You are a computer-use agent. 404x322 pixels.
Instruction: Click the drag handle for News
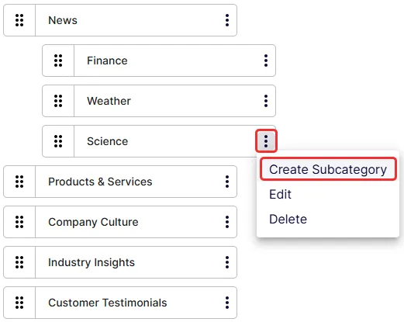[x=19, y=20]
